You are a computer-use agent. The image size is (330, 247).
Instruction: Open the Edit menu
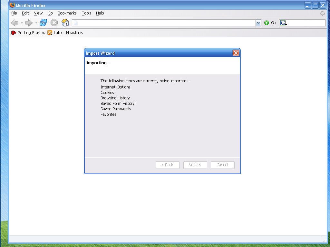(x=25, y=13)
